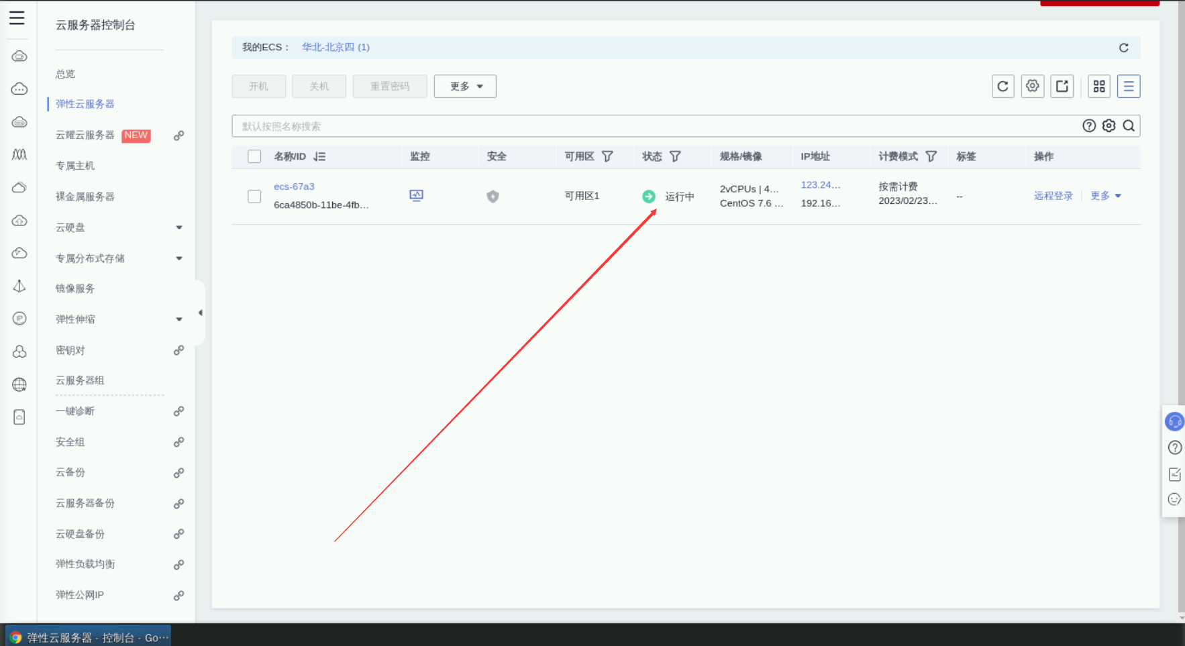Open the ecs-67a3 server link
Image resolution: width=1185 pixels, height=646 pixels.
coord(294,186)
